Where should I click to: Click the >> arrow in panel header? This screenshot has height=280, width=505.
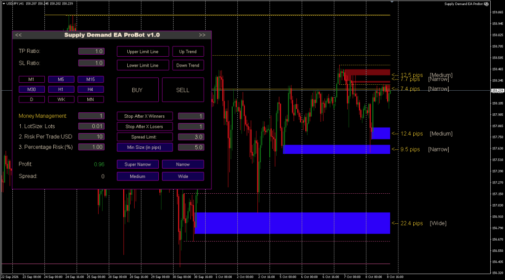point(202,35)
